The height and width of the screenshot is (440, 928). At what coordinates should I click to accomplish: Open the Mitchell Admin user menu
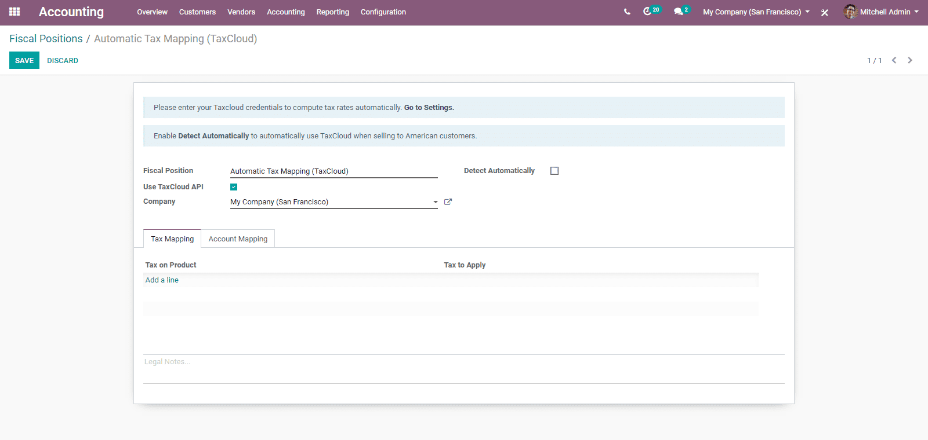pos(882,12)
